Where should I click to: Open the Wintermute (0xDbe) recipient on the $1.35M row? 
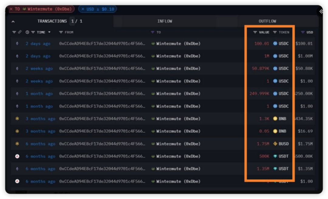pos(178,169)
